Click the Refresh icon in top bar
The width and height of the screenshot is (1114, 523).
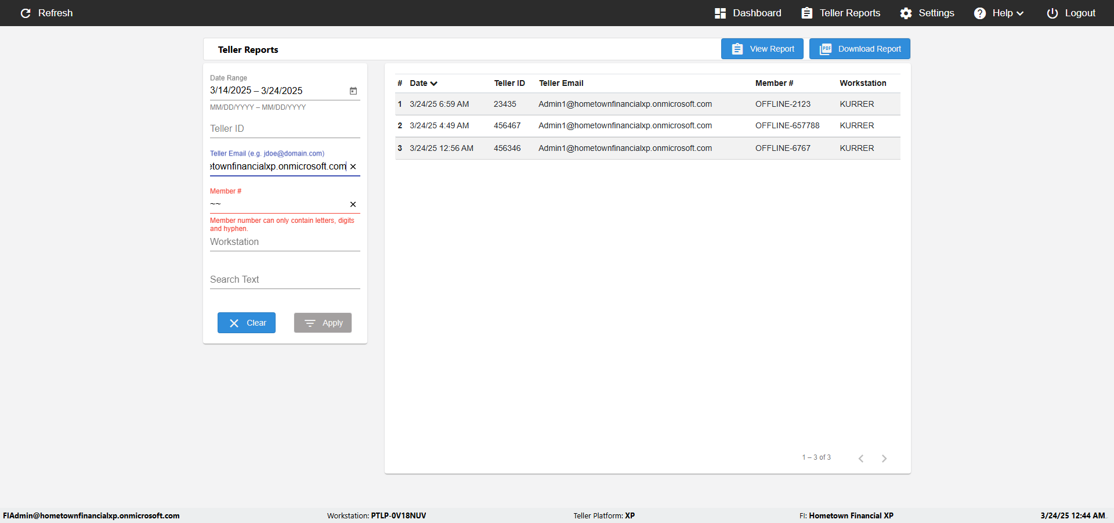coord(26,13)
